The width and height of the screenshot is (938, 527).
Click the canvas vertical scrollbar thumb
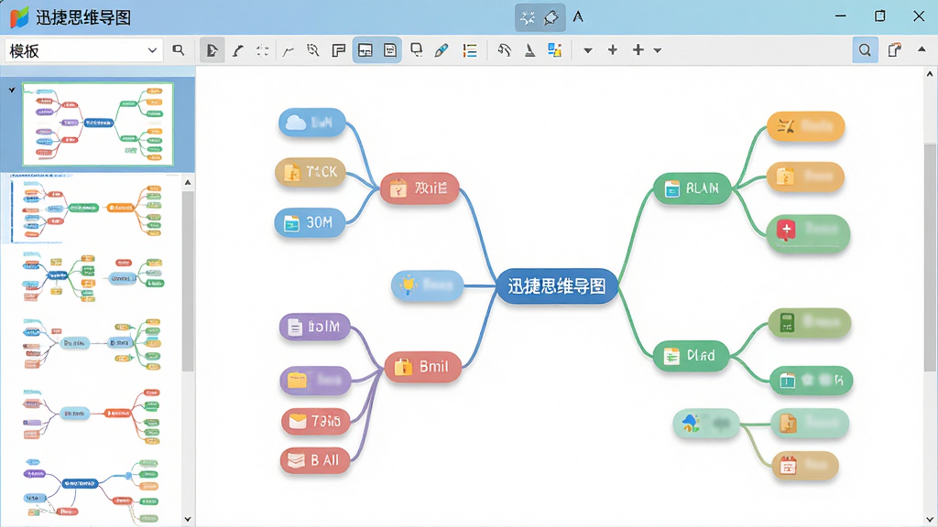(x=930, y=257)
